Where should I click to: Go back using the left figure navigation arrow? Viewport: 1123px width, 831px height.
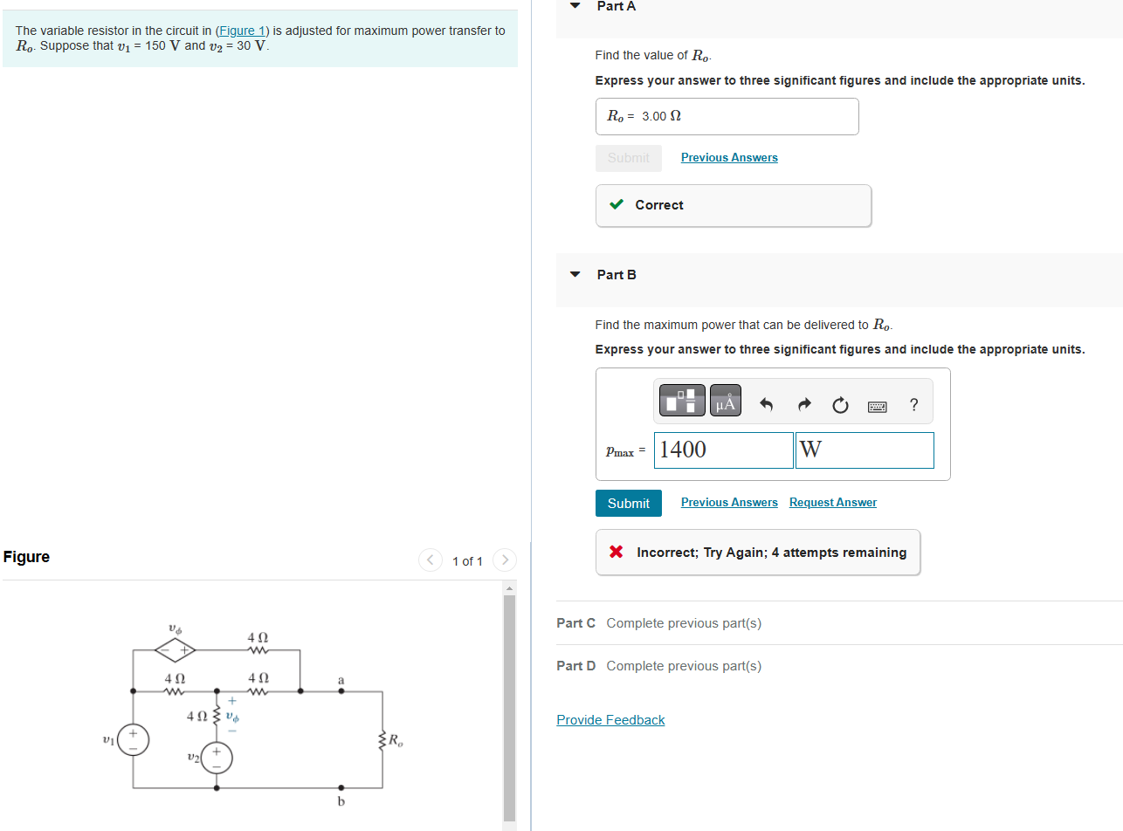(430, 560)
